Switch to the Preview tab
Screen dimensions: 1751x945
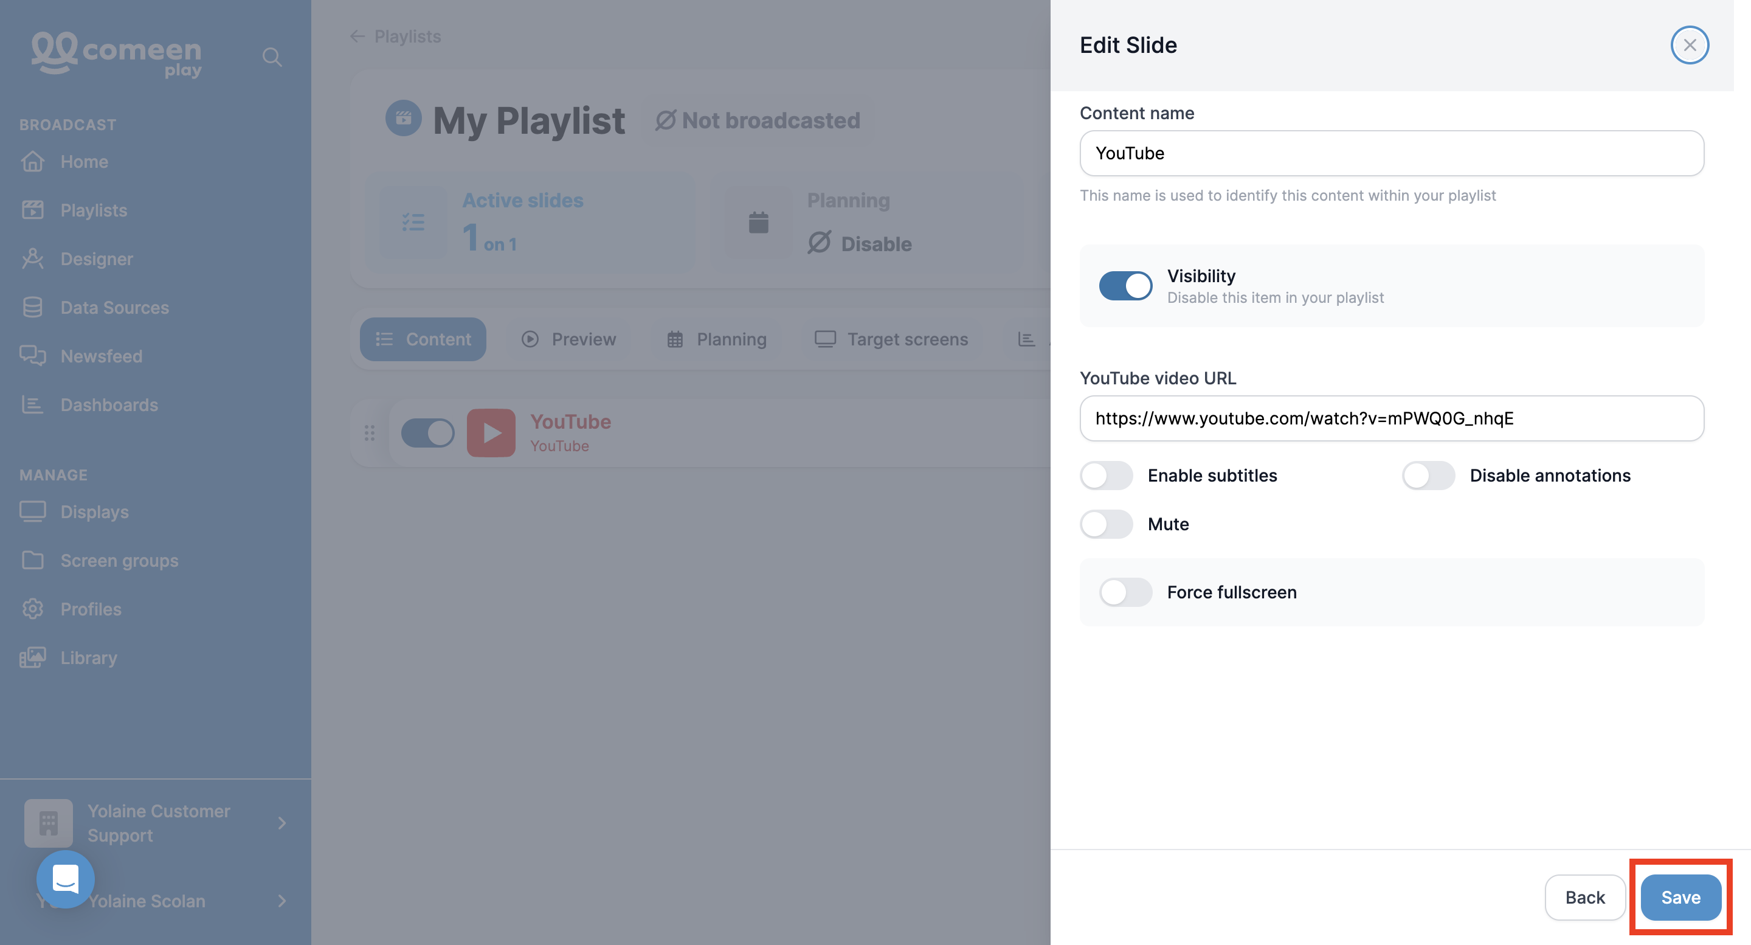pos(568,339)
